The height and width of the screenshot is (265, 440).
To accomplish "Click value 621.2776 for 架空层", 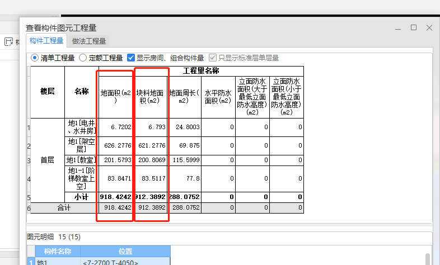I will [x=150, y=146].
